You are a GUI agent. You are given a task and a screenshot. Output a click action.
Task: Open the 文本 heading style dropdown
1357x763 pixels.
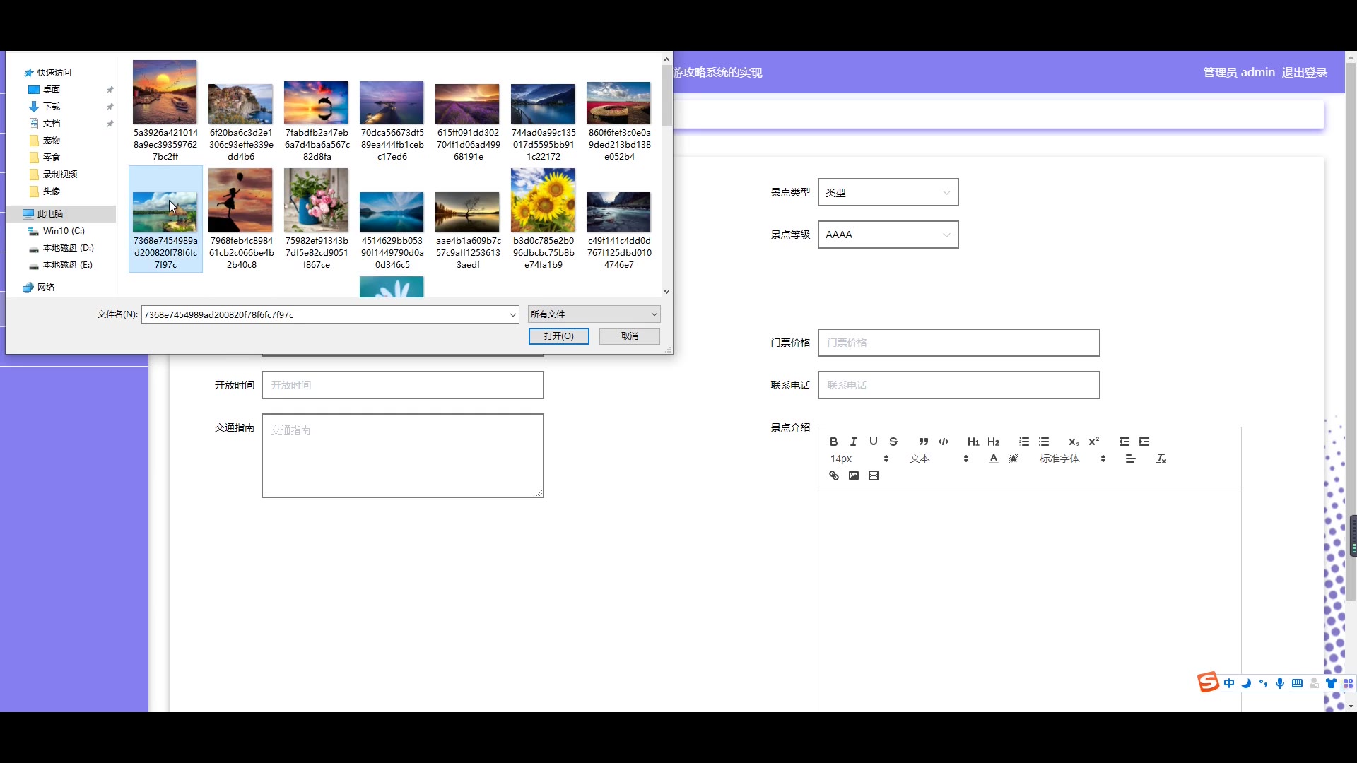[939, 459]
